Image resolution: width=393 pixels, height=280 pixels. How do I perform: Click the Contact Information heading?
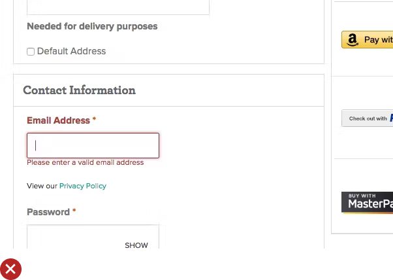(x=79, y=90)
